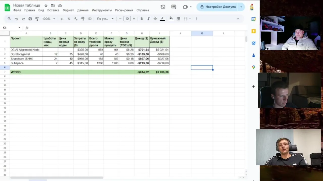The image size is (323, 181).
Task: Open the Google account avatar
Action: [252, 7]
